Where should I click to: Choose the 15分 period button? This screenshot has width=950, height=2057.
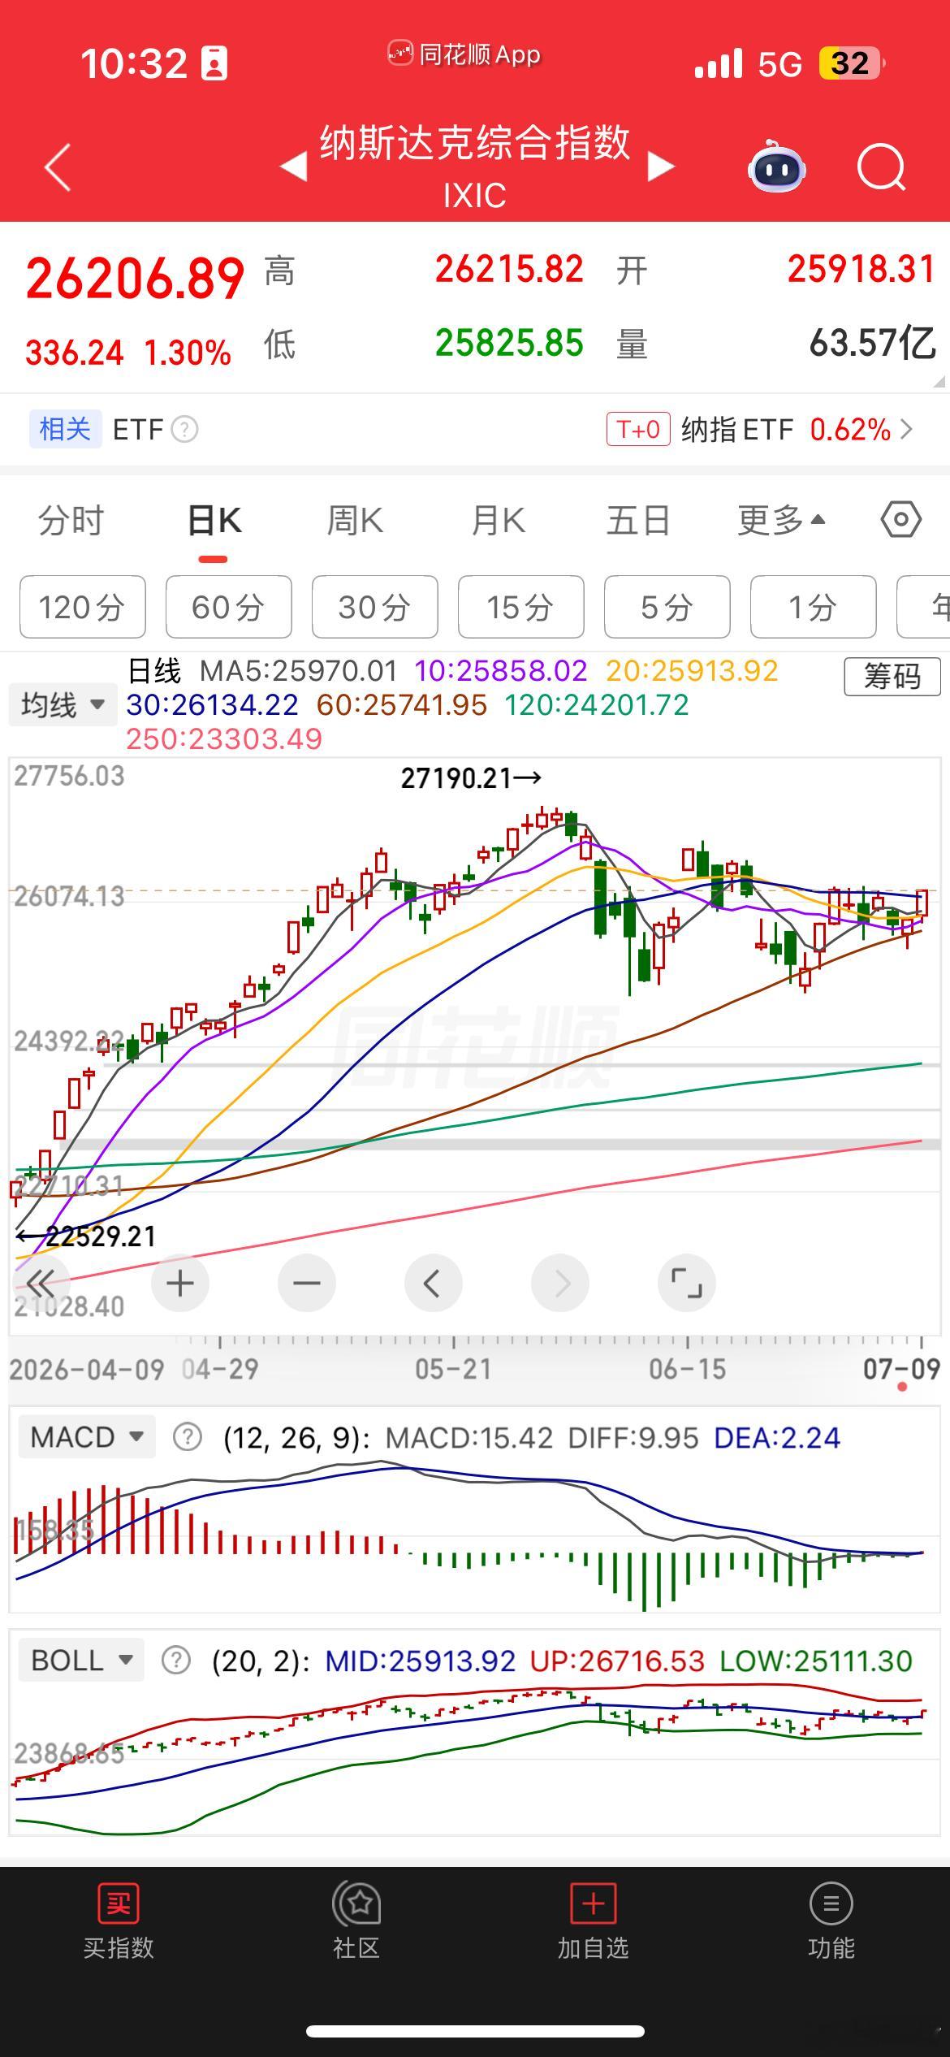pos(521,607)
